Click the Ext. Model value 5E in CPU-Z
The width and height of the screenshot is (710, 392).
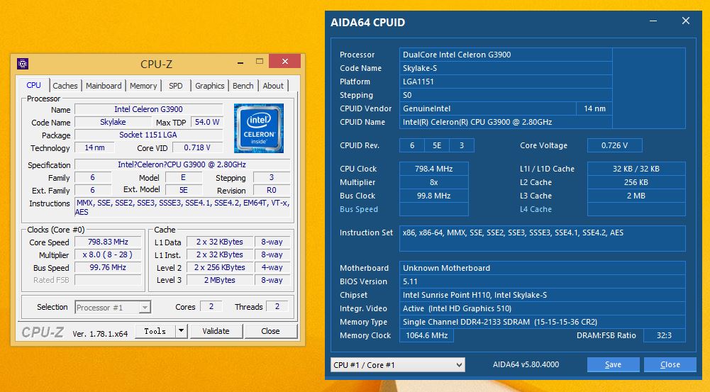[184, 190]
